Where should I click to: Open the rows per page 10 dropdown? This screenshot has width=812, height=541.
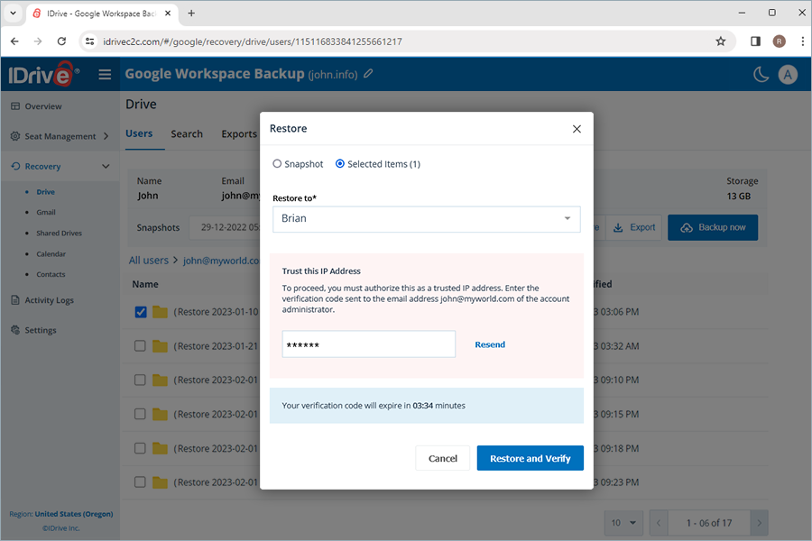coord(623,523)
